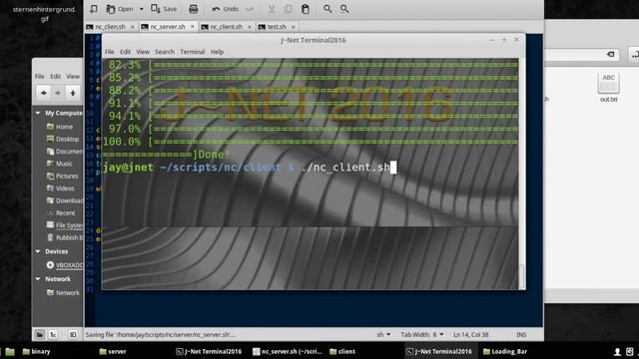This screenshot has width=639, height=359.
Task: Open Documents in file manager sidebar
Action: (x=64, y=151)
